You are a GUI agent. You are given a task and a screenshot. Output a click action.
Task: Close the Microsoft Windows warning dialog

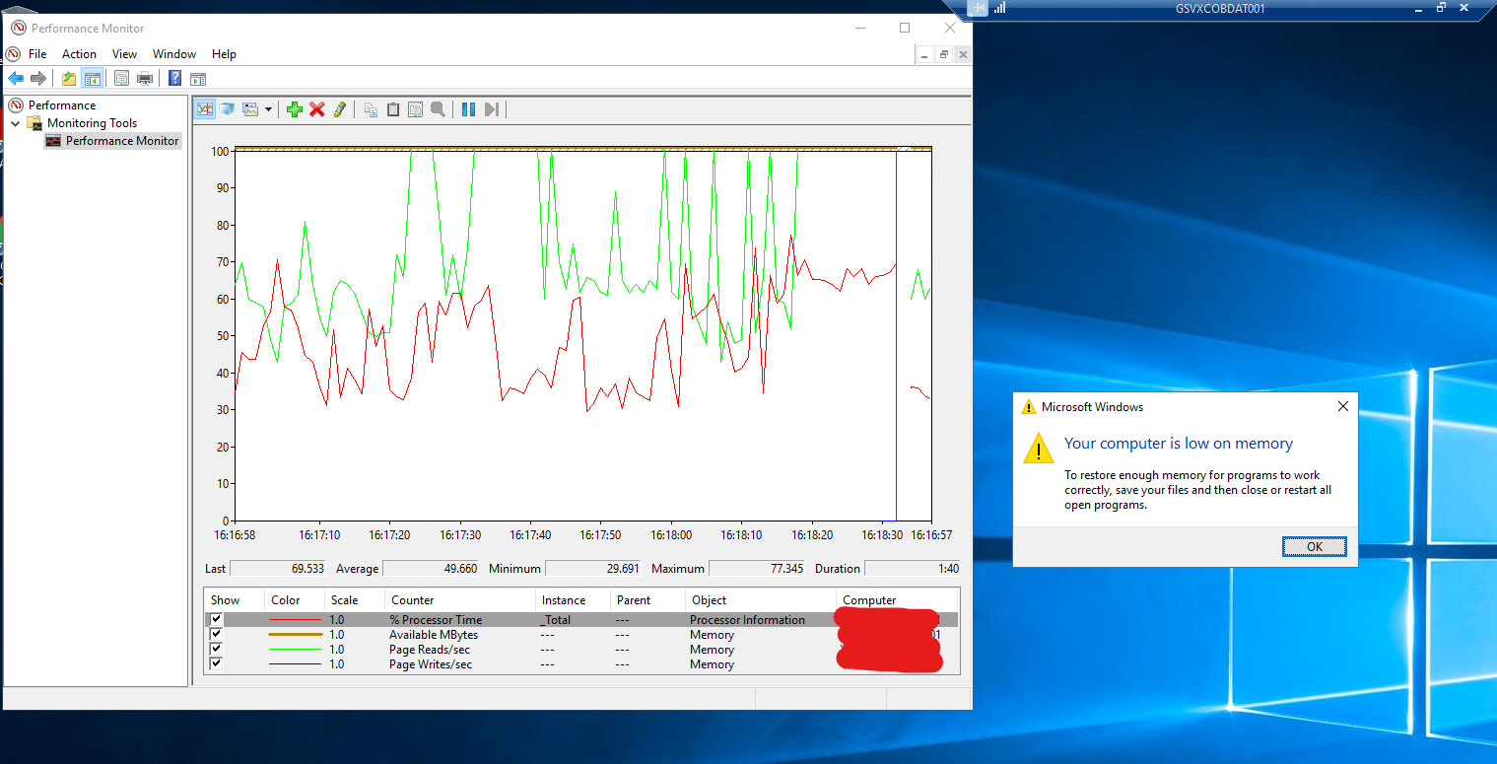(1342, 406)
